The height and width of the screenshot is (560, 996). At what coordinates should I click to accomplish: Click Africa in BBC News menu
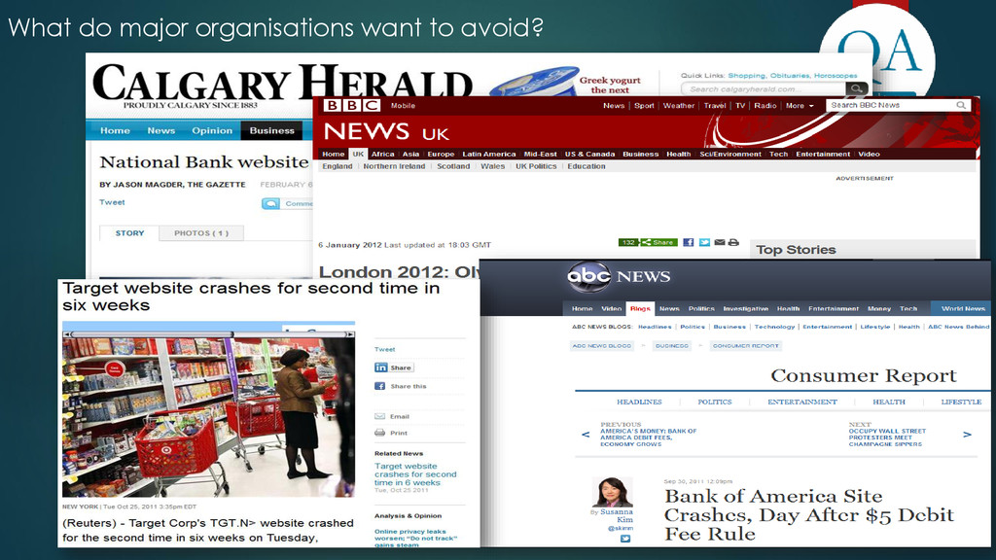point(382,155)
